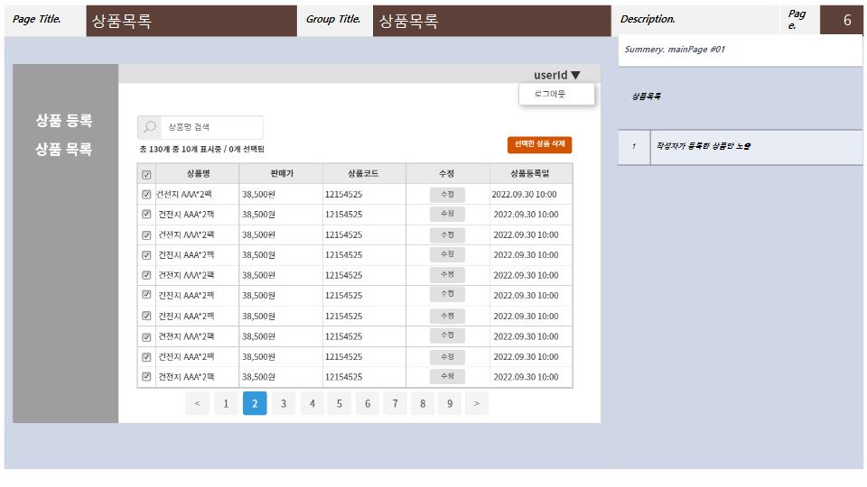Click 수정 button in the ninth product row

447,357
